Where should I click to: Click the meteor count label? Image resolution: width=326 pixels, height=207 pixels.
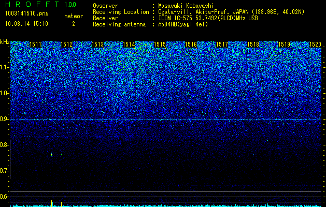coord(74,16)
